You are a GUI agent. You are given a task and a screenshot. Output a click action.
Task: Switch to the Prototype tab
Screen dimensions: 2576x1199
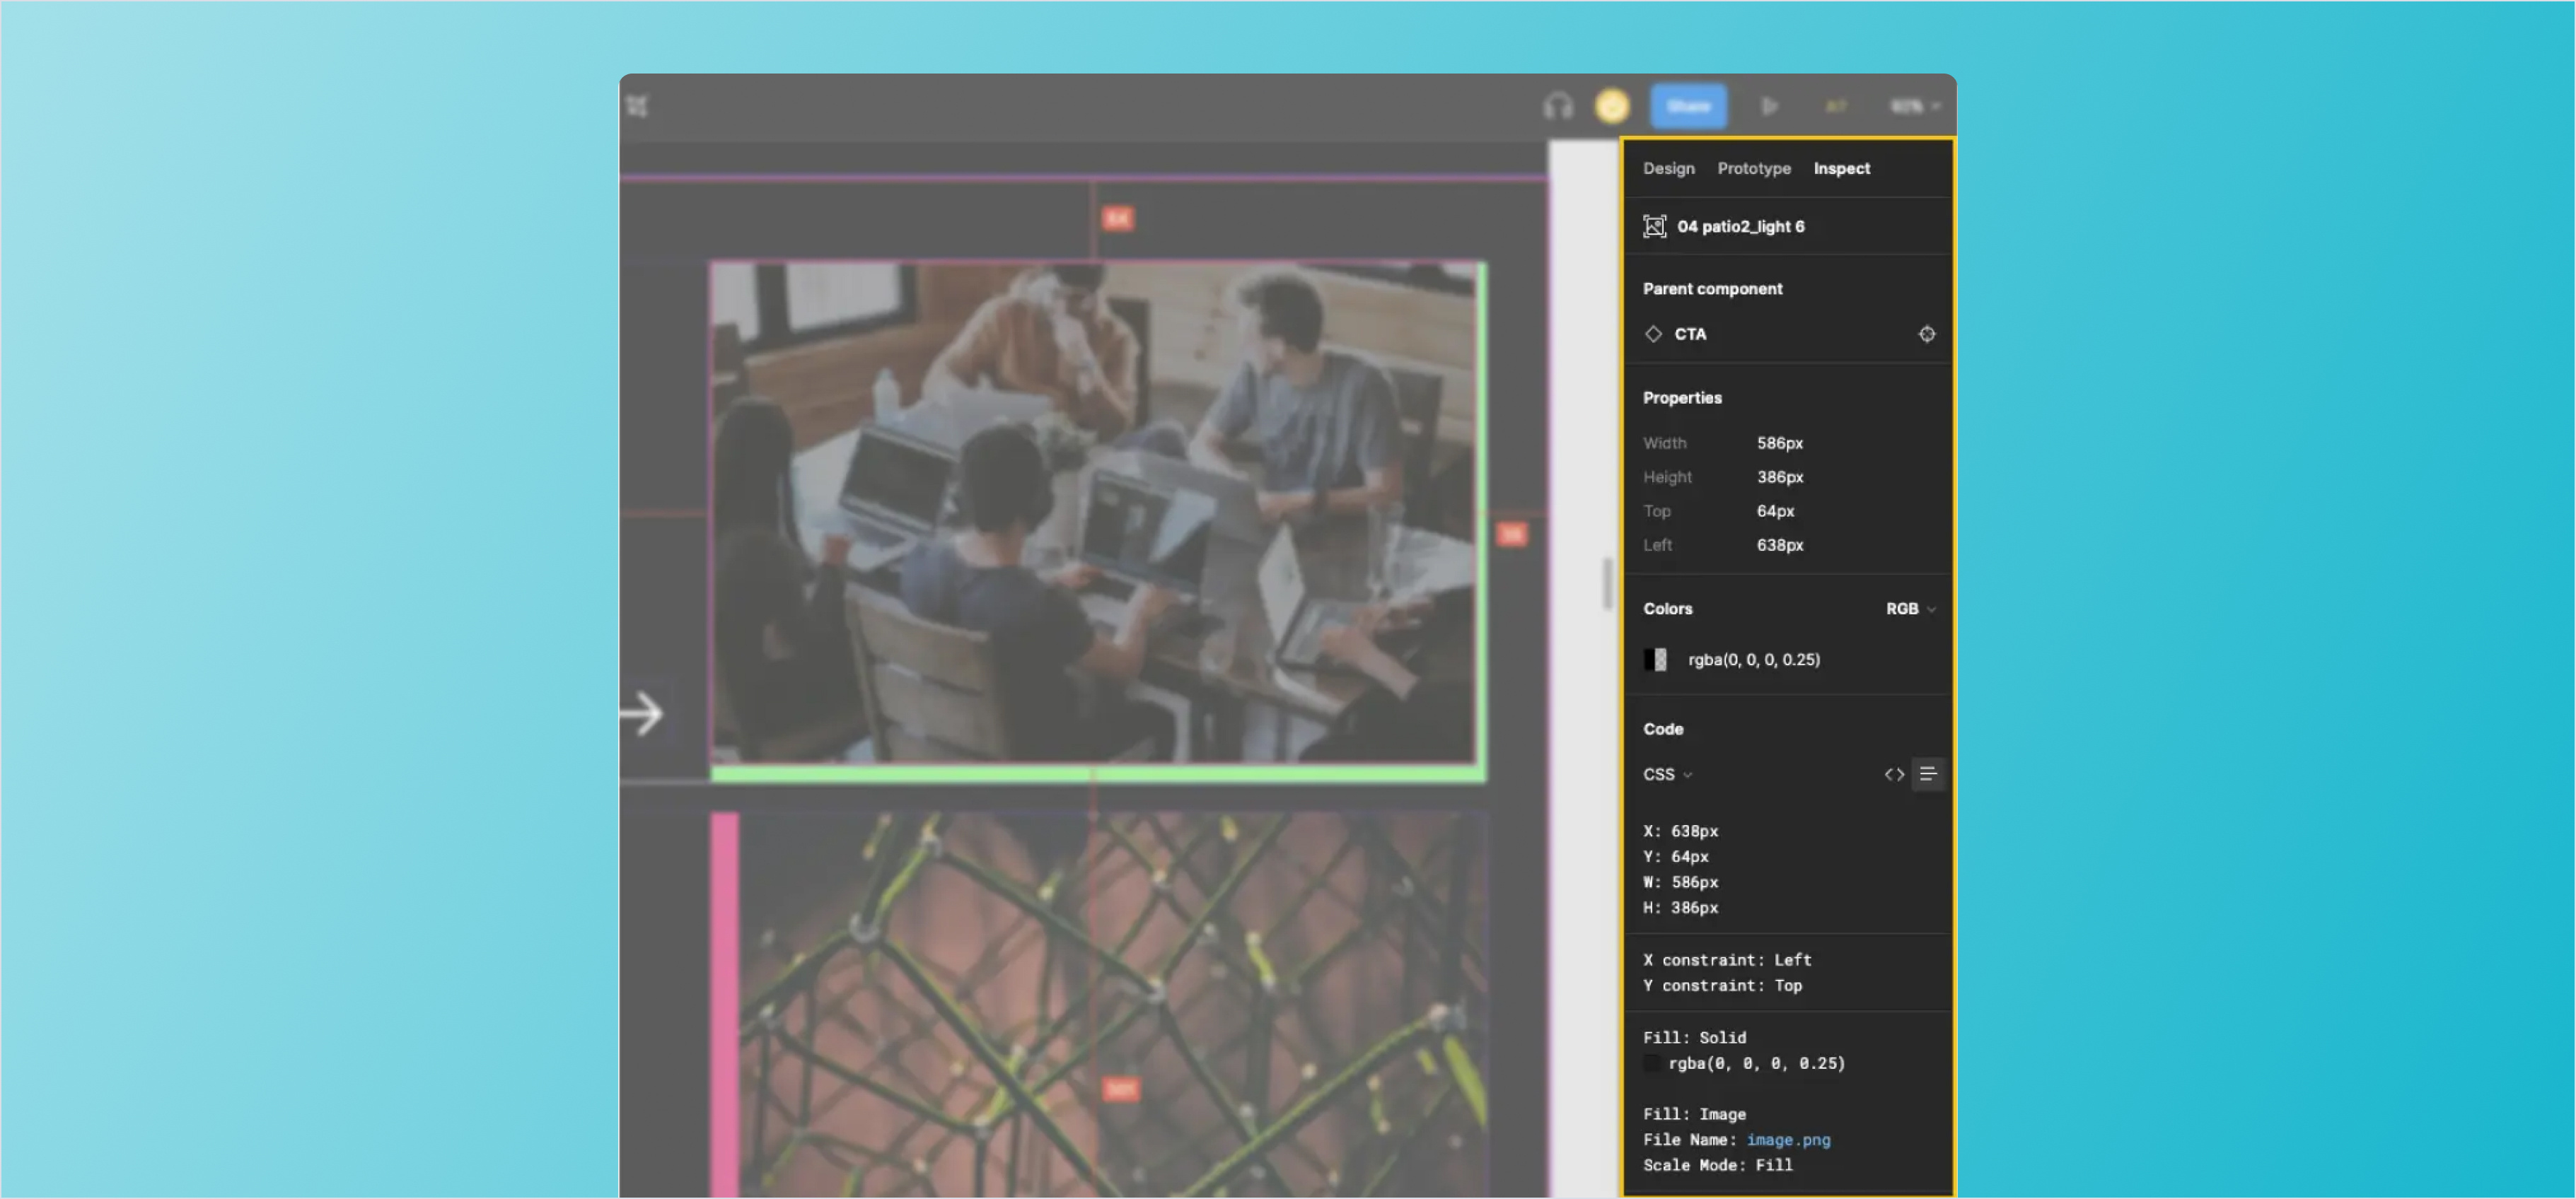(1754, 168)
